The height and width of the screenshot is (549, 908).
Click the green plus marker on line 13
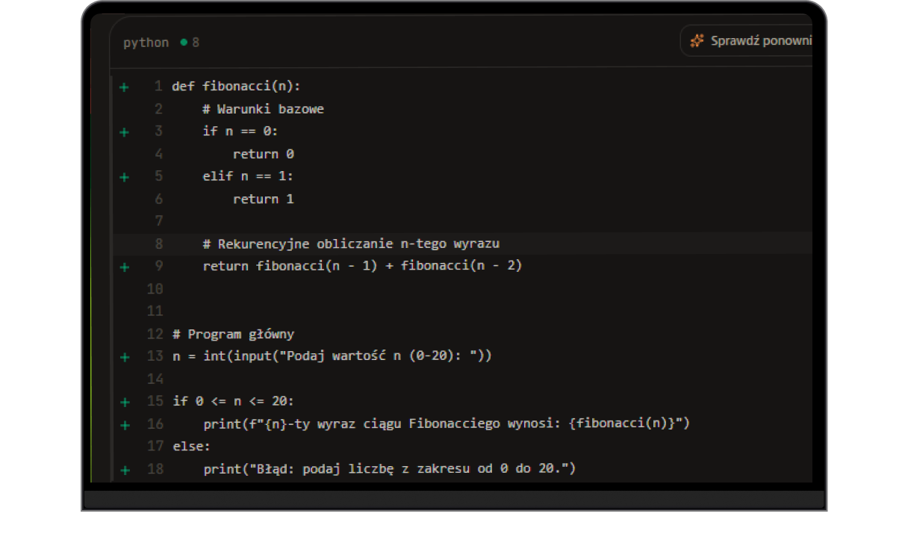[x=125, y=357]
